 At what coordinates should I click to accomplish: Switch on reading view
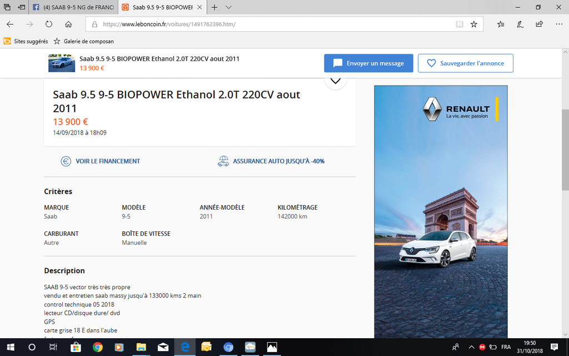(x=460, y=24)
